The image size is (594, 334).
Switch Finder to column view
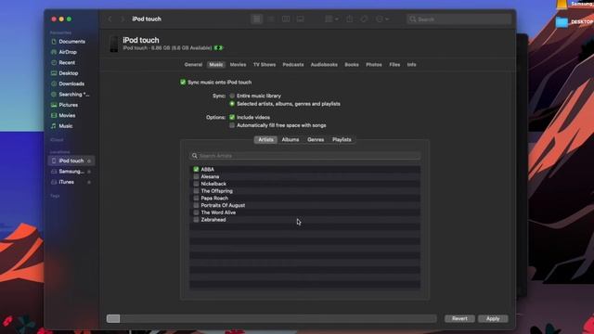[x=286, y=19]
